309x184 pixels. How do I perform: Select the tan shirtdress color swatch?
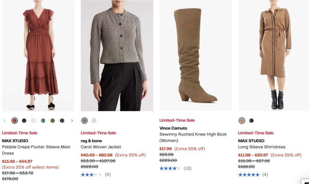[x=242, y=121]
